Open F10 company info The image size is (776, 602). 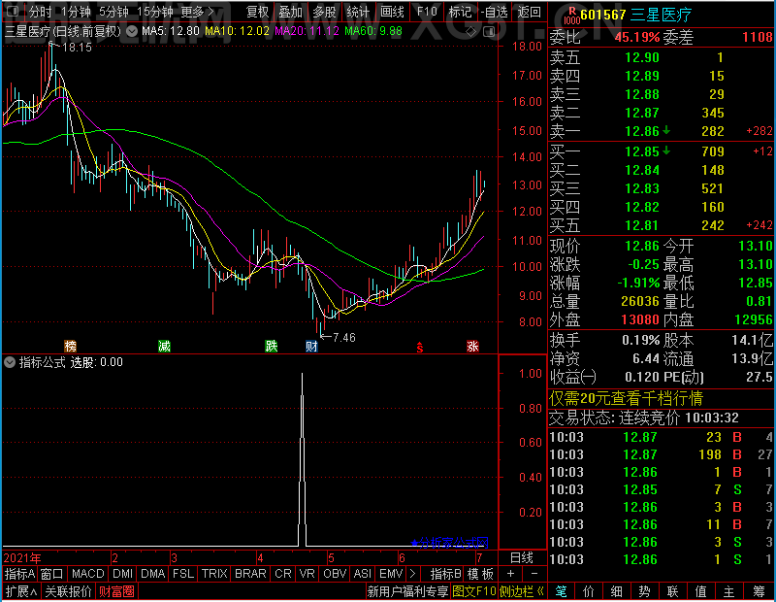point(427,12)
